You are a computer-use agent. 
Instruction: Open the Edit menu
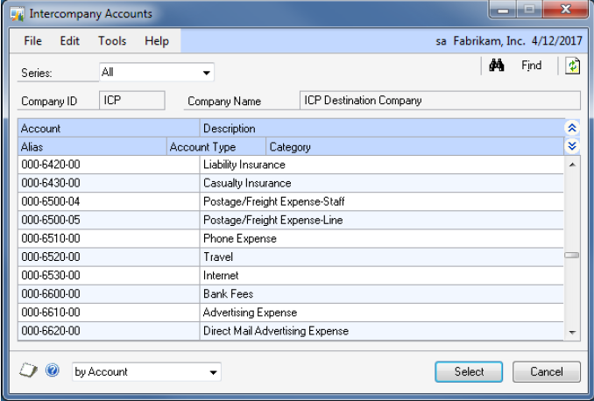click(x=70, y=41)
